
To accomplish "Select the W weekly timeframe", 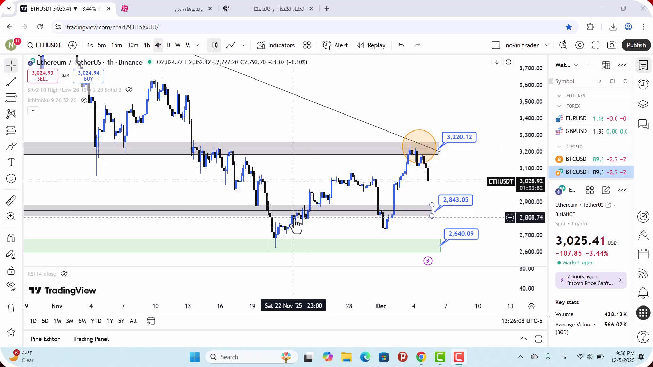I will [178, 45].
